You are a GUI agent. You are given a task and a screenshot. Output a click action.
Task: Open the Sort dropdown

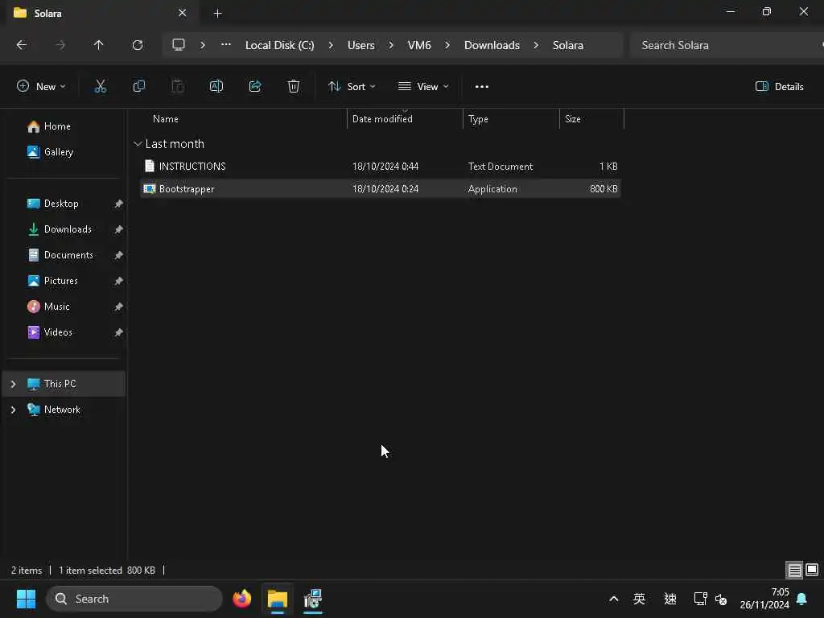pyautogui.click(x=352, y=87)
